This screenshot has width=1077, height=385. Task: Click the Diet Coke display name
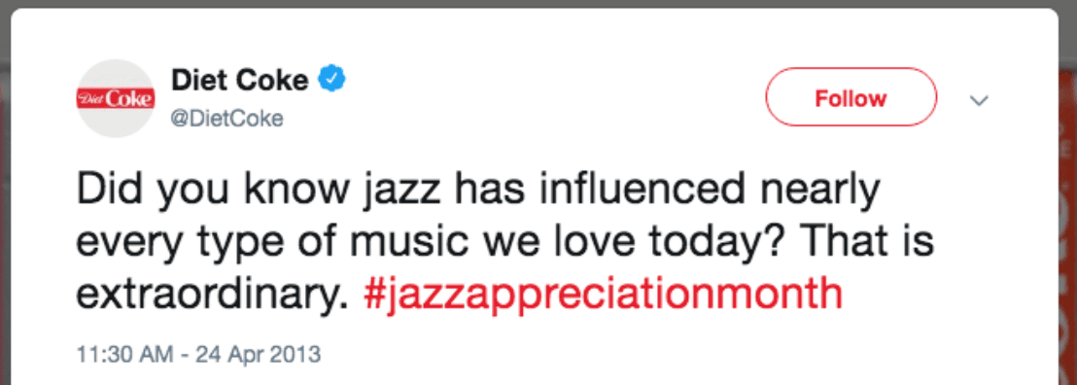239,81
